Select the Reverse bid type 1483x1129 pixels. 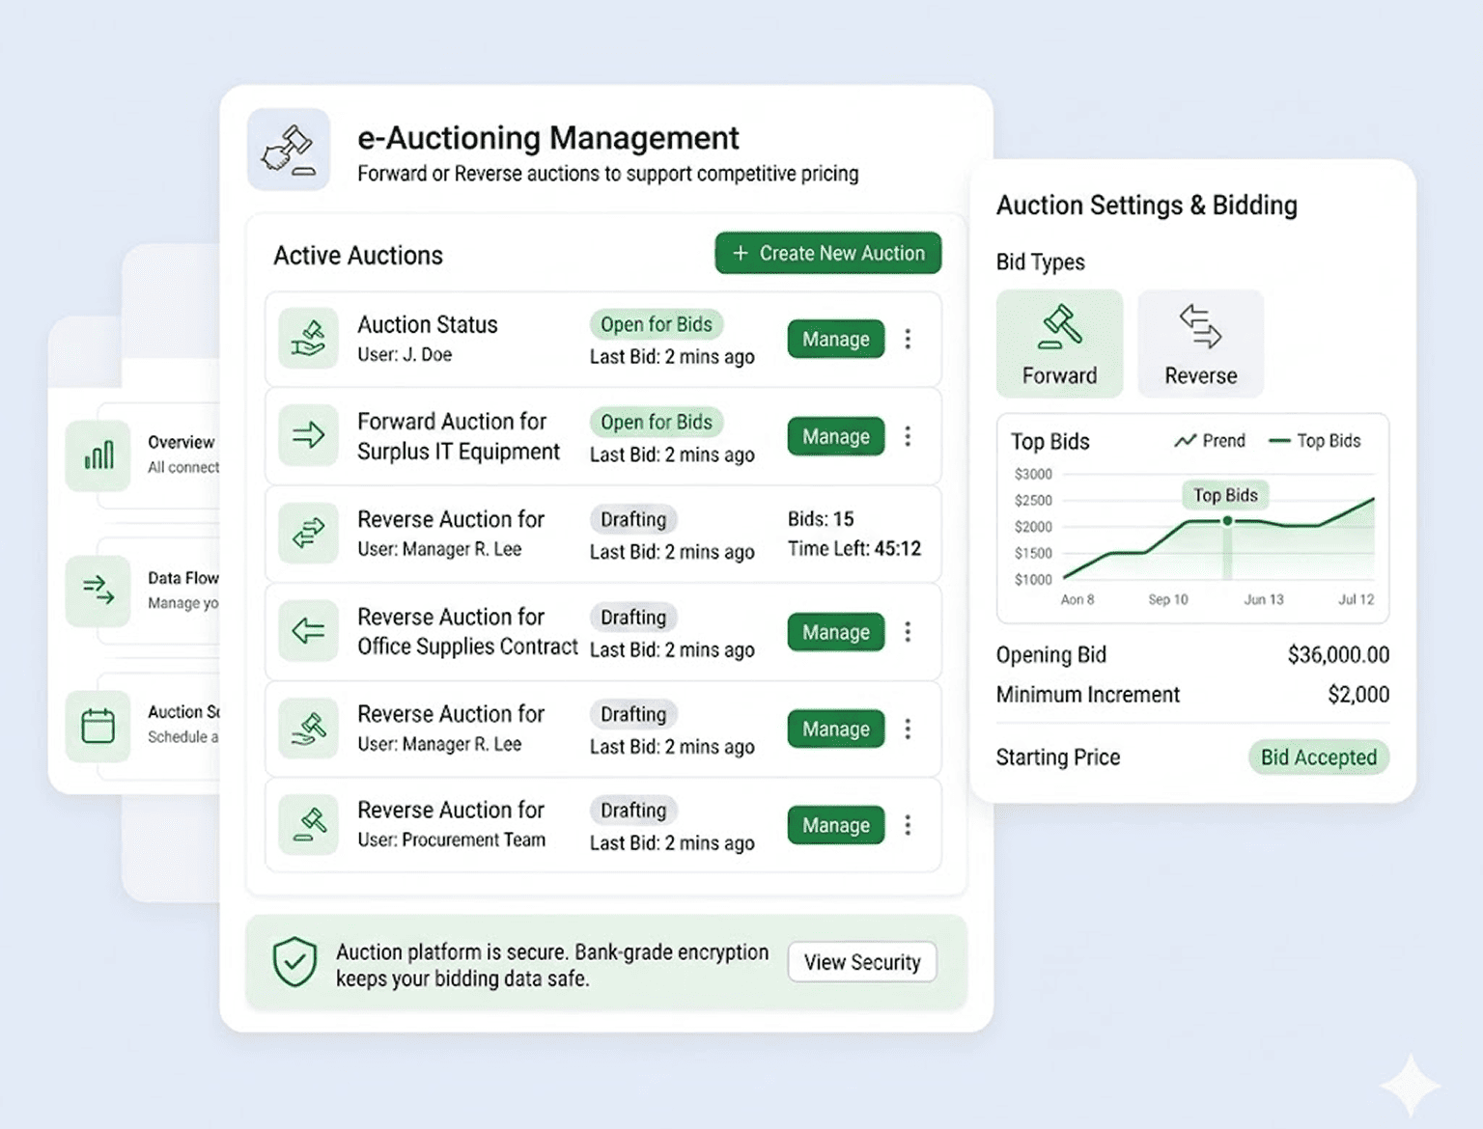tap(1200, 344)
